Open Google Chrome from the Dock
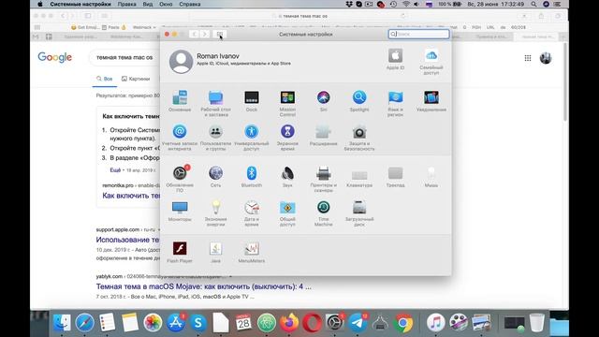Screen dimensions: 599x337 click(x=403, y=322)
